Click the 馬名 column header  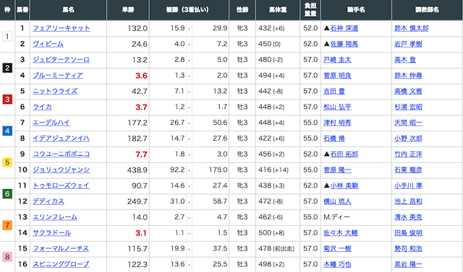pyautogui.click(x=68, y=9)
